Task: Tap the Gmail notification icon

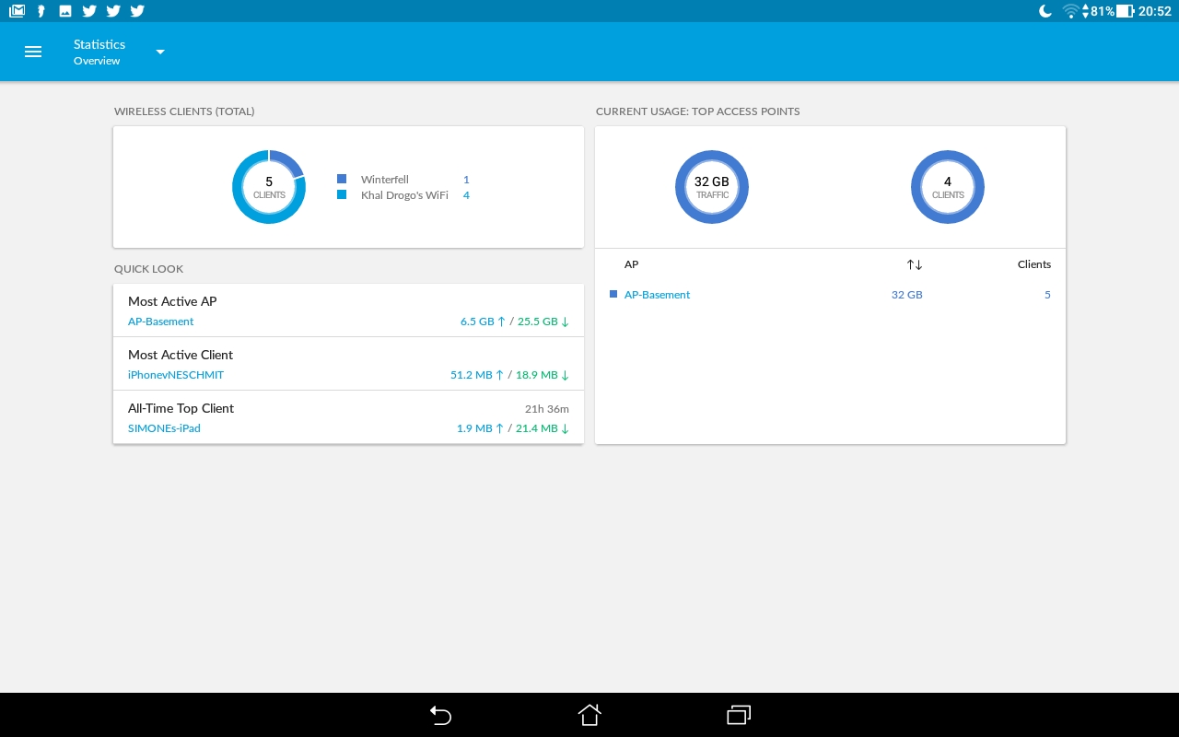Action: [17, 11]
